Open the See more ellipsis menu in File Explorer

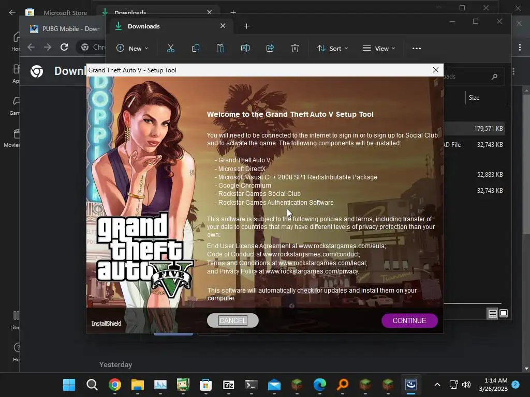click(417, 48)
